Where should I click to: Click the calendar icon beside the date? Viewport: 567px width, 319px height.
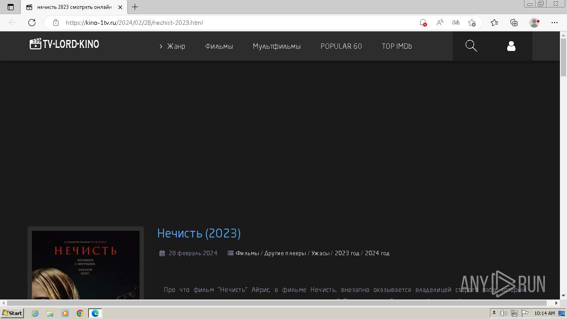click(162, 253)
